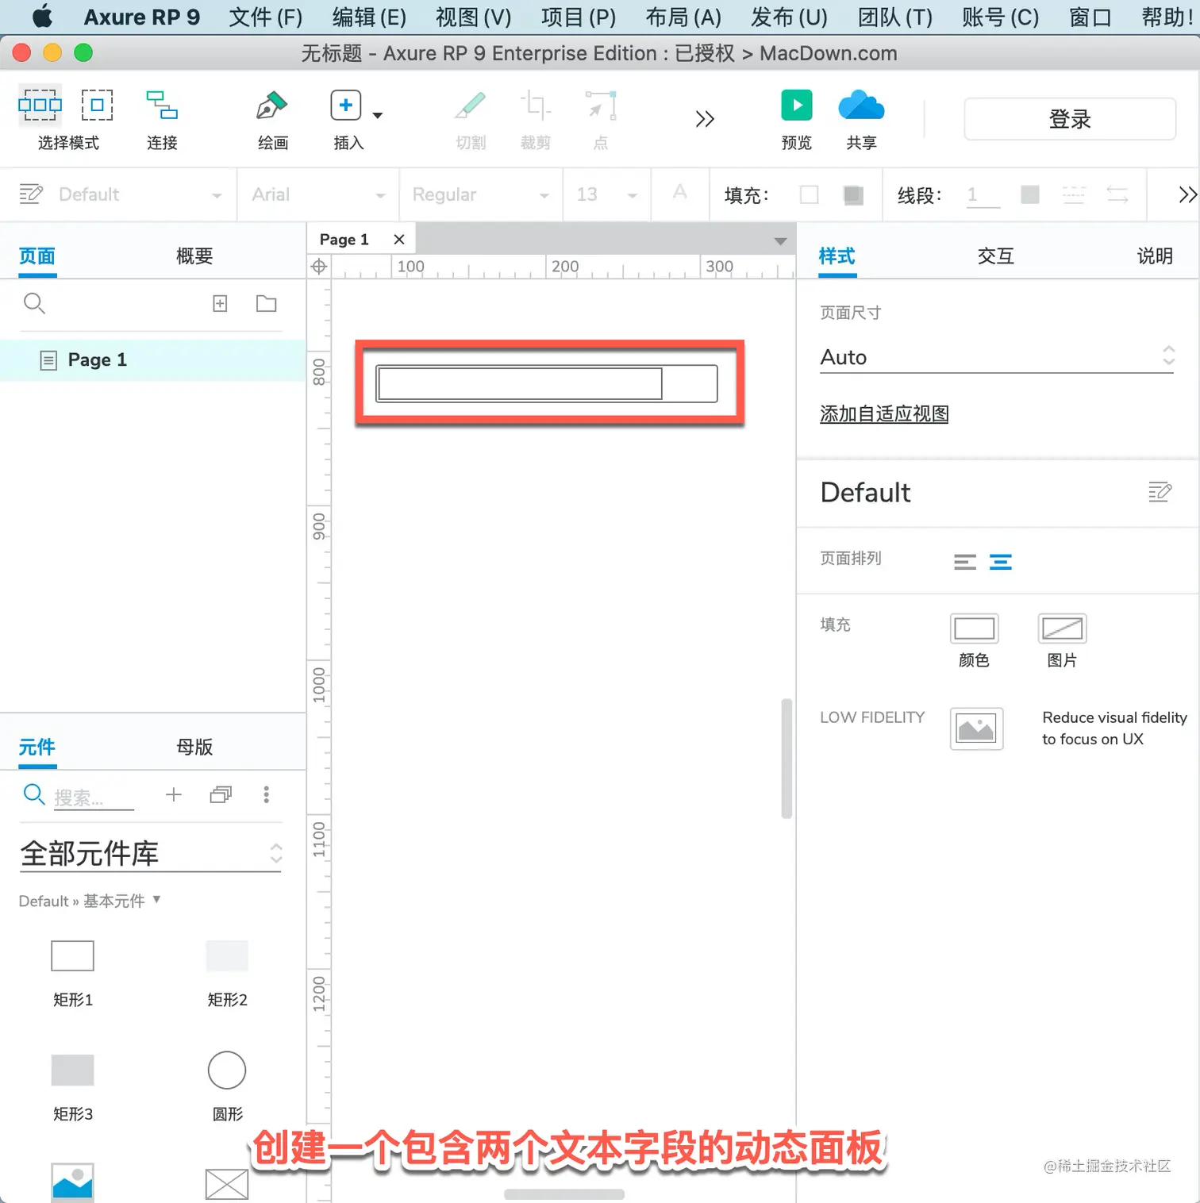Open the 文件 (F) menu

265,17
